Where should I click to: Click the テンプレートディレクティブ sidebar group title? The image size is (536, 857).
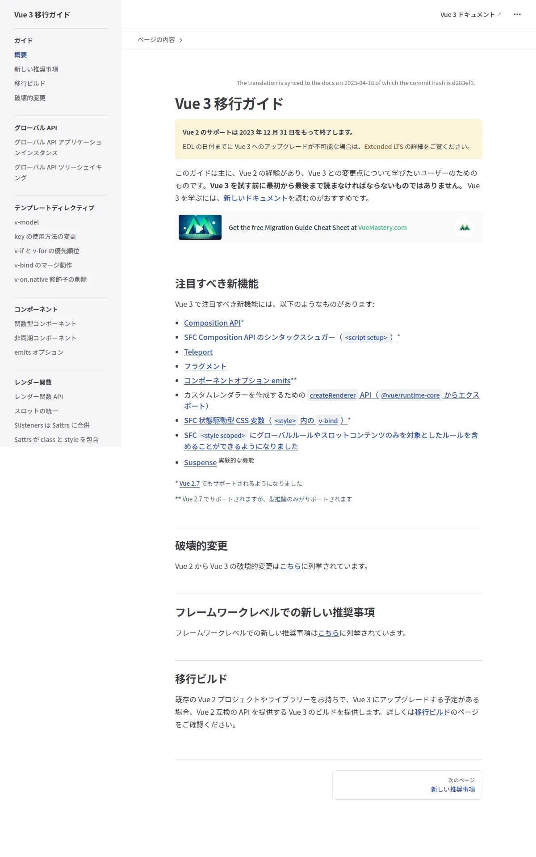coord(54,208)
